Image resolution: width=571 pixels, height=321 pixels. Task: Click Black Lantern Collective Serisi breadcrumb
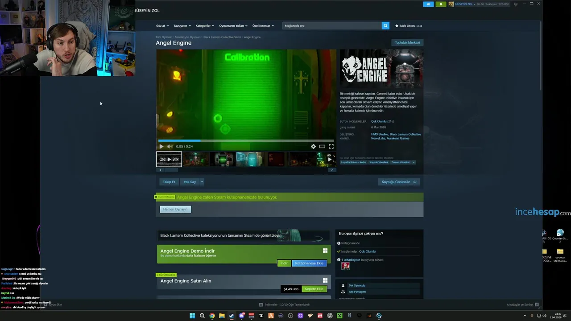point(222,37)
